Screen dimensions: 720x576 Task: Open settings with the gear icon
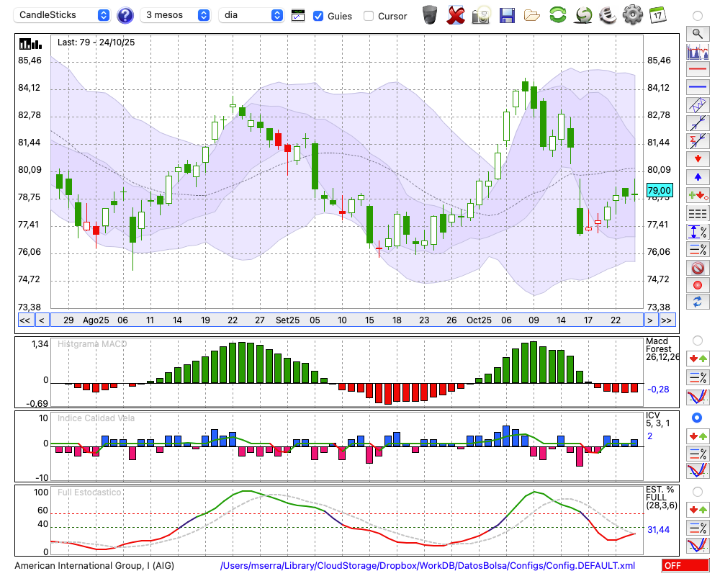(633, 14)
